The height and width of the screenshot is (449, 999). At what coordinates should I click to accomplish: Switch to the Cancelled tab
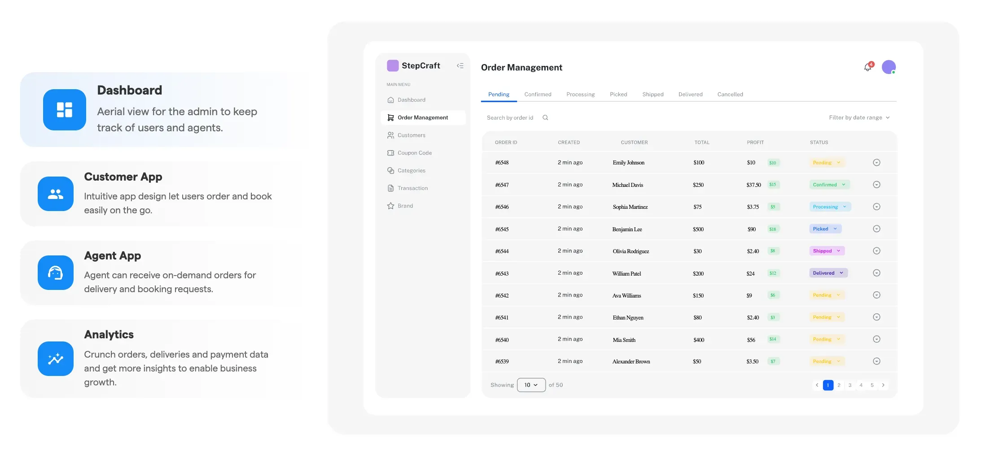(730, 95)
